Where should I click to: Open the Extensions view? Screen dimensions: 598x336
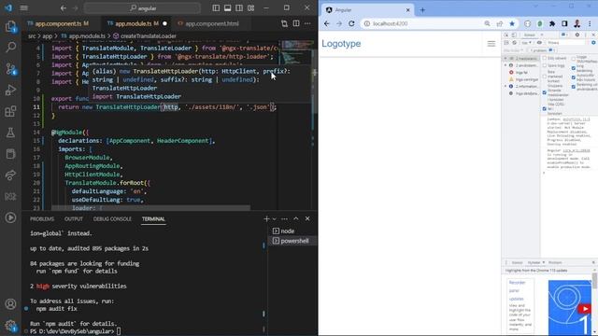pyautogui.click(x=10, y=111)
